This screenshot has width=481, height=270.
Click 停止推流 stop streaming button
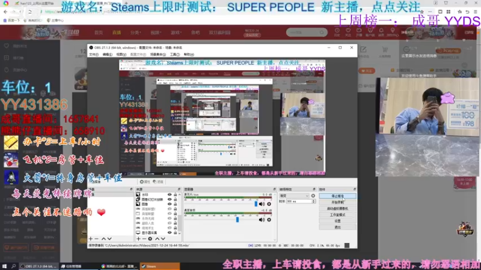(337, 196)
